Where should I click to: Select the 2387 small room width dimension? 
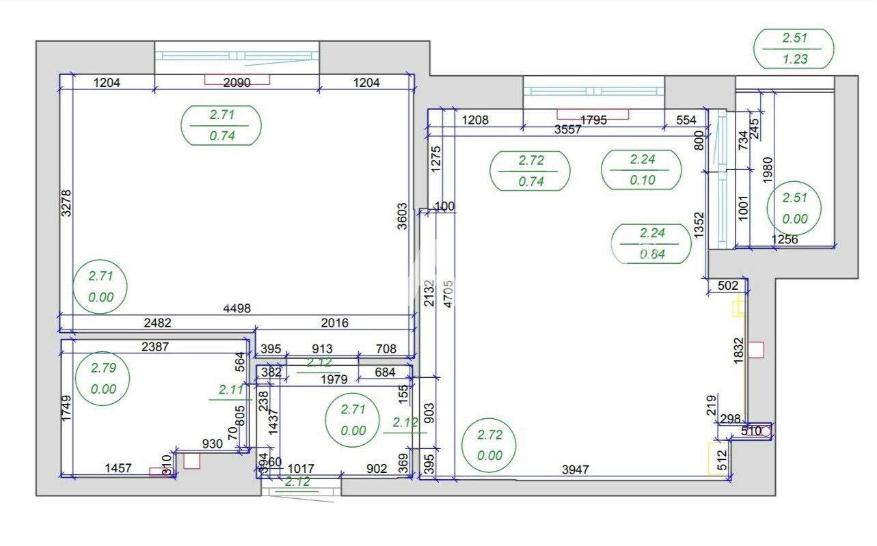pos(155,347)
